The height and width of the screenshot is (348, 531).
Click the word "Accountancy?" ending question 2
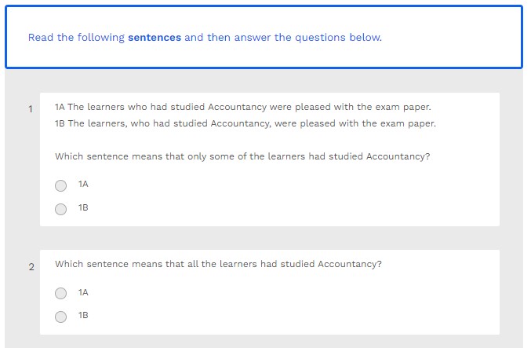(x=350, y=264)
